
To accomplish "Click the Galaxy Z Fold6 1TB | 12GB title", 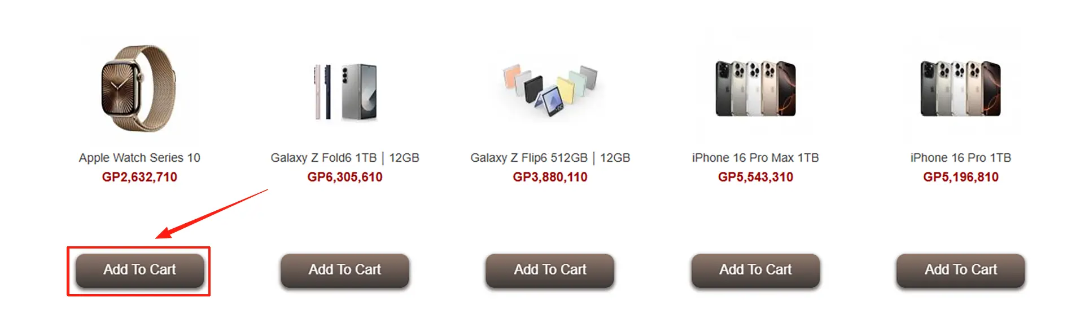I will [344, 158].
